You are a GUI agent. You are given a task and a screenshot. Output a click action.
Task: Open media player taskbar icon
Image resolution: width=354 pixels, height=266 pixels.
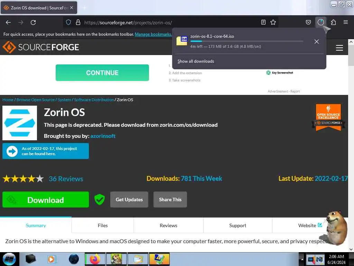51,259
